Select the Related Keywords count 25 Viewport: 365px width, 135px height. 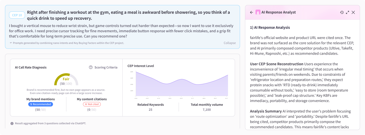coord(150,109)
